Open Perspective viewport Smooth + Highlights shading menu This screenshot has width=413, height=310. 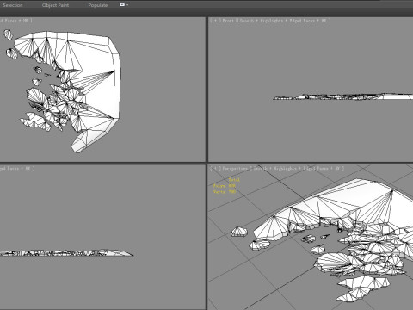pyautogui.click(x=275, y=169)
